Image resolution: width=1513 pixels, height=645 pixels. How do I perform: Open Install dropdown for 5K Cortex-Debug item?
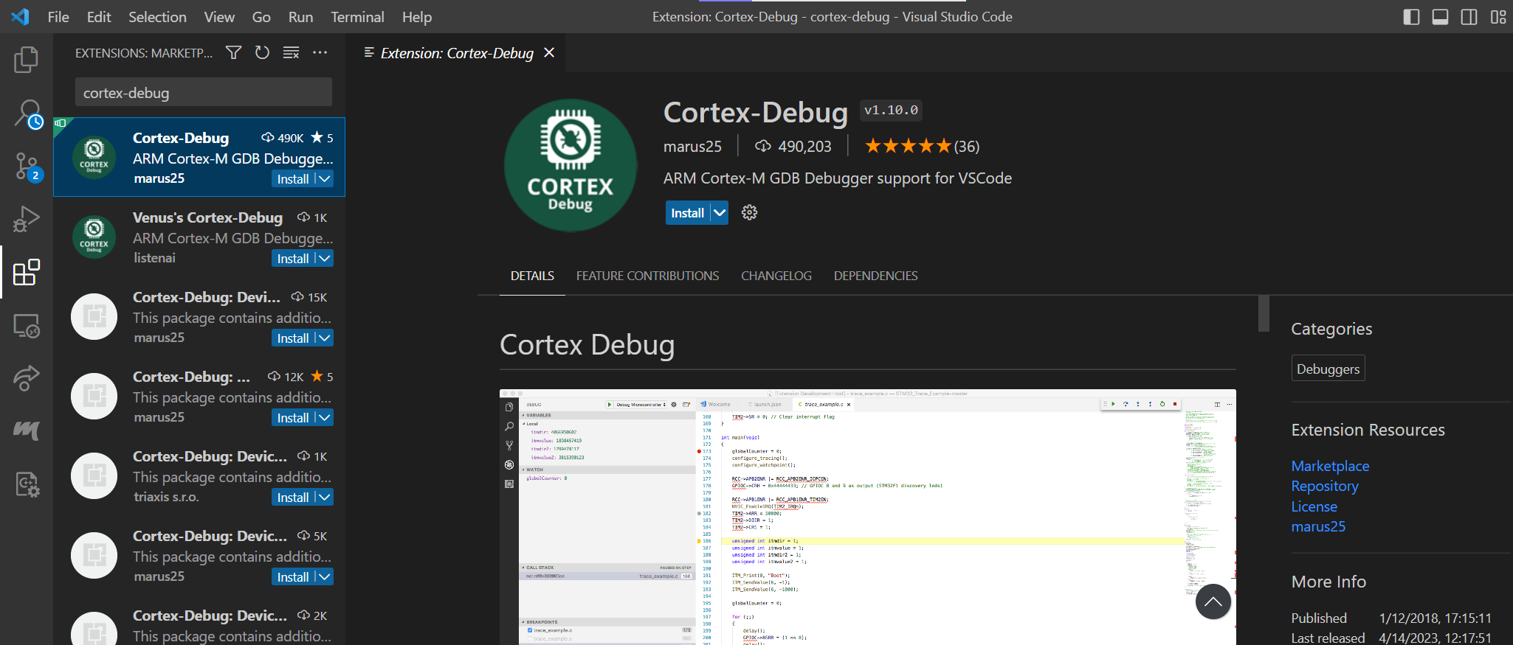[x=325, y=576]
